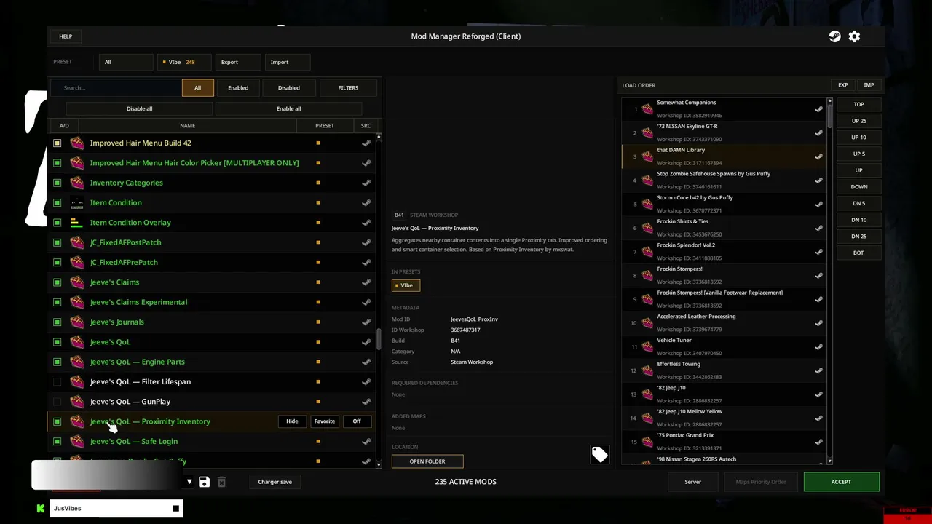This screenshot has height=524, width=932.
Task: Click the mod icon of Jeeve's QoL — GunPlay
Action: pyautogui.click(x=76, y=402)
